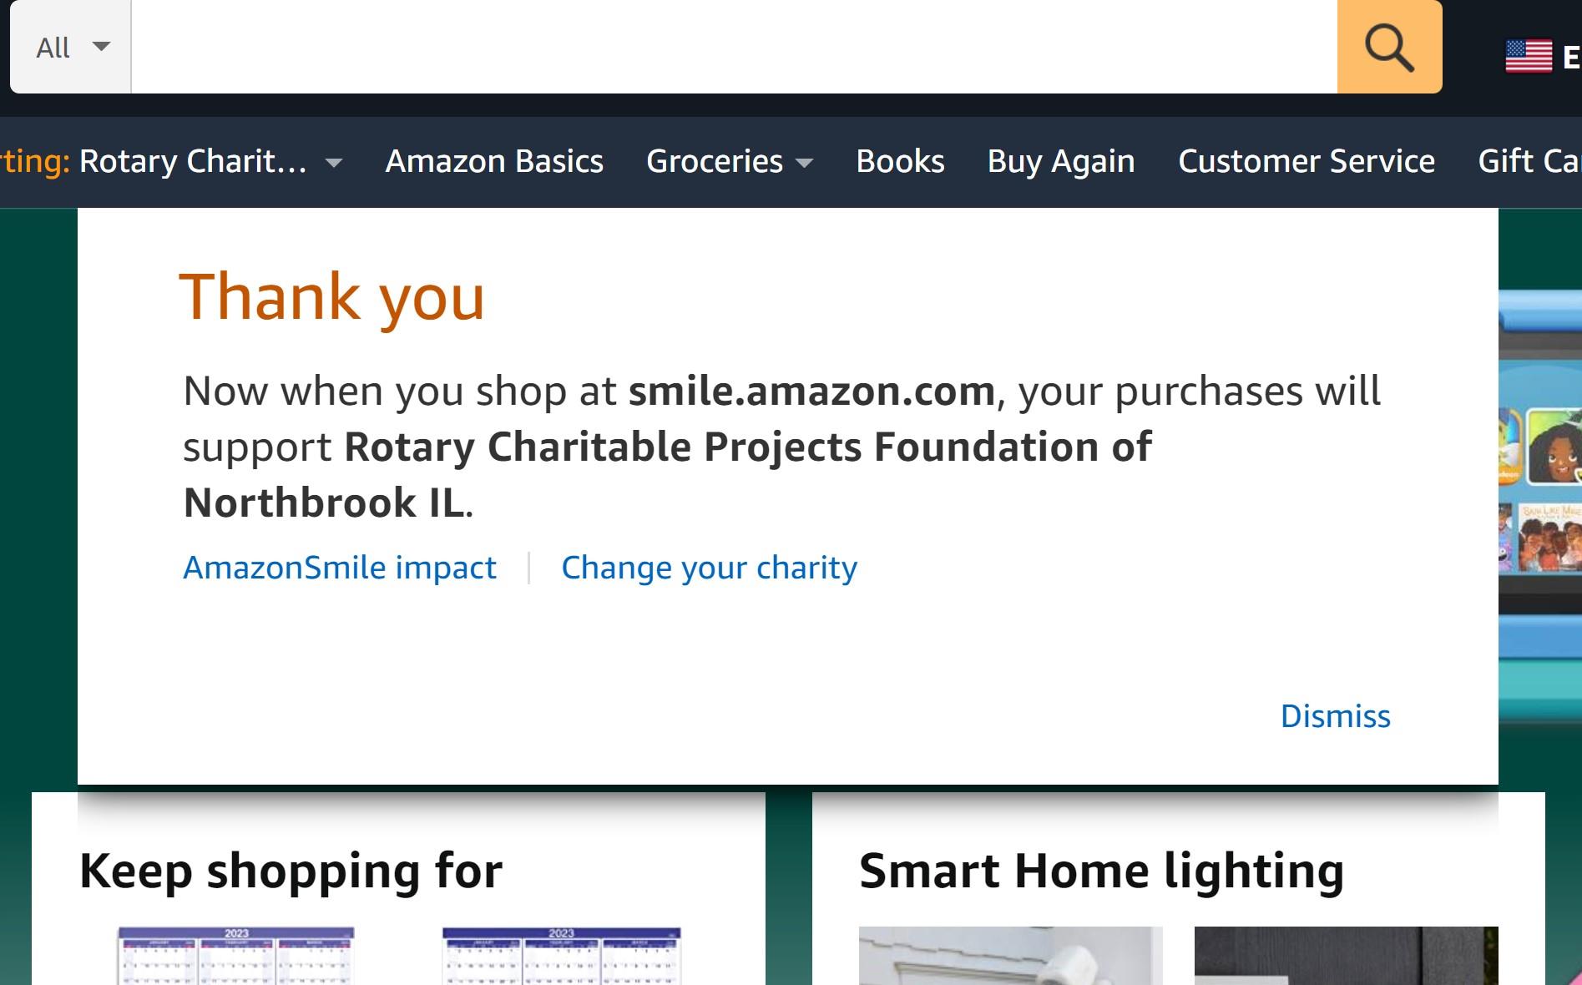The height and width of the screenshot is (985, 1582).
Task: Open the dark Smart Home lighting image
Action: click(x=1346, y=956)
